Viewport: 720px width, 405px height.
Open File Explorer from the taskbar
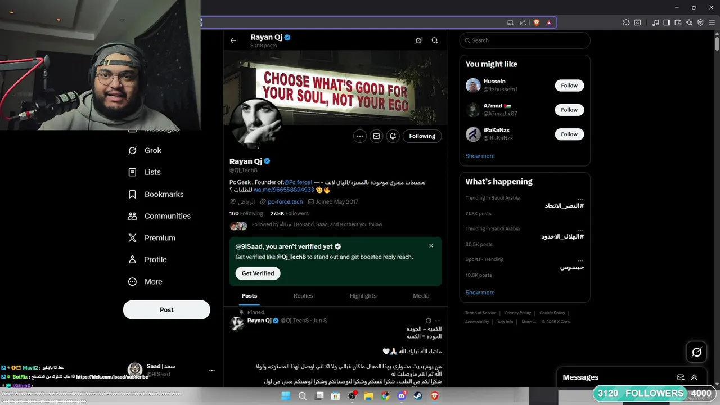tap(368, 396)
